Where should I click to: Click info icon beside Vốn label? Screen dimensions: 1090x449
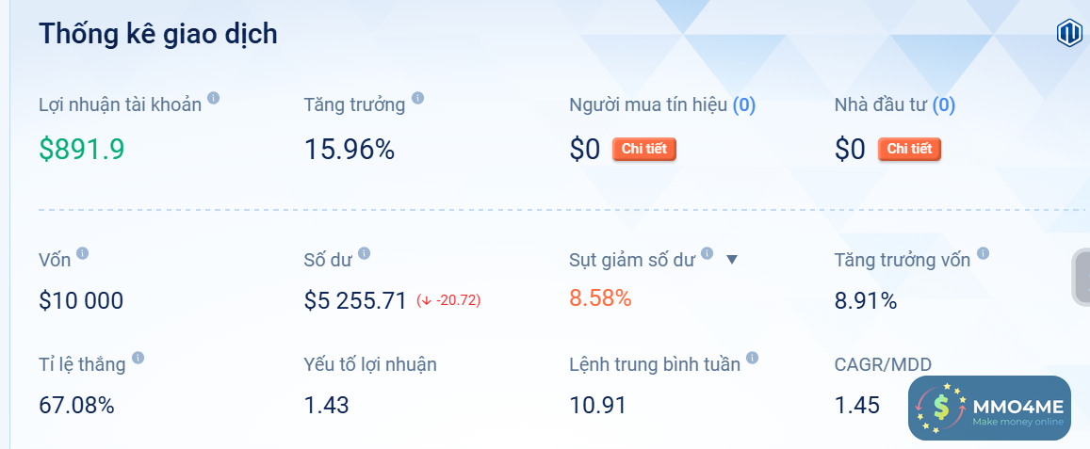[83, 253]
